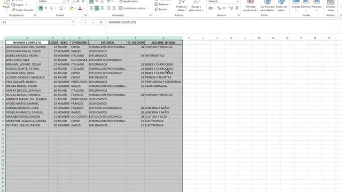Apply accounting number format icon
Screen dimensions: 342x192
(x=211, y=9)
